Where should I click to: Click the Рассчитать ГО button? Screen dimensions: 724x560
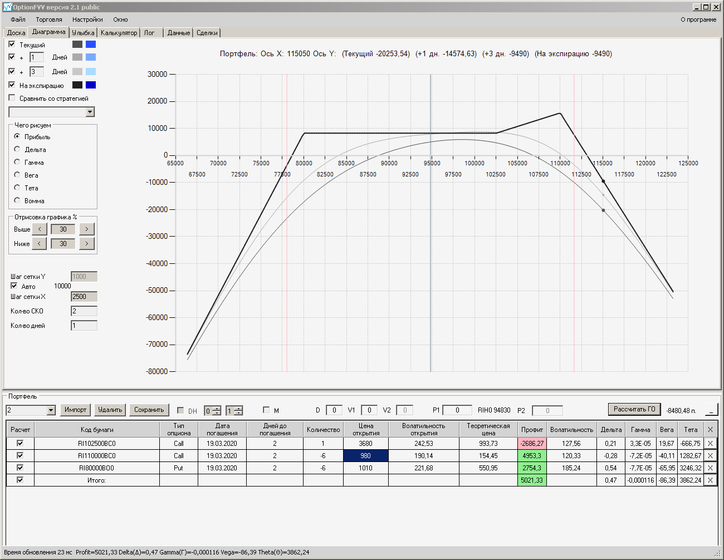click(x=634, y=409)
